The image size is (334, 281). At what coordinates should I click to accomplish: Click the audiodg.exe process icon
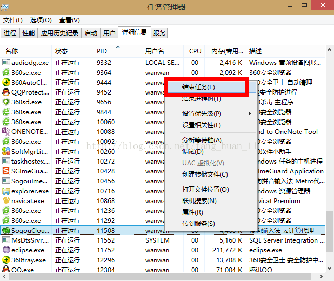[6, 62]
